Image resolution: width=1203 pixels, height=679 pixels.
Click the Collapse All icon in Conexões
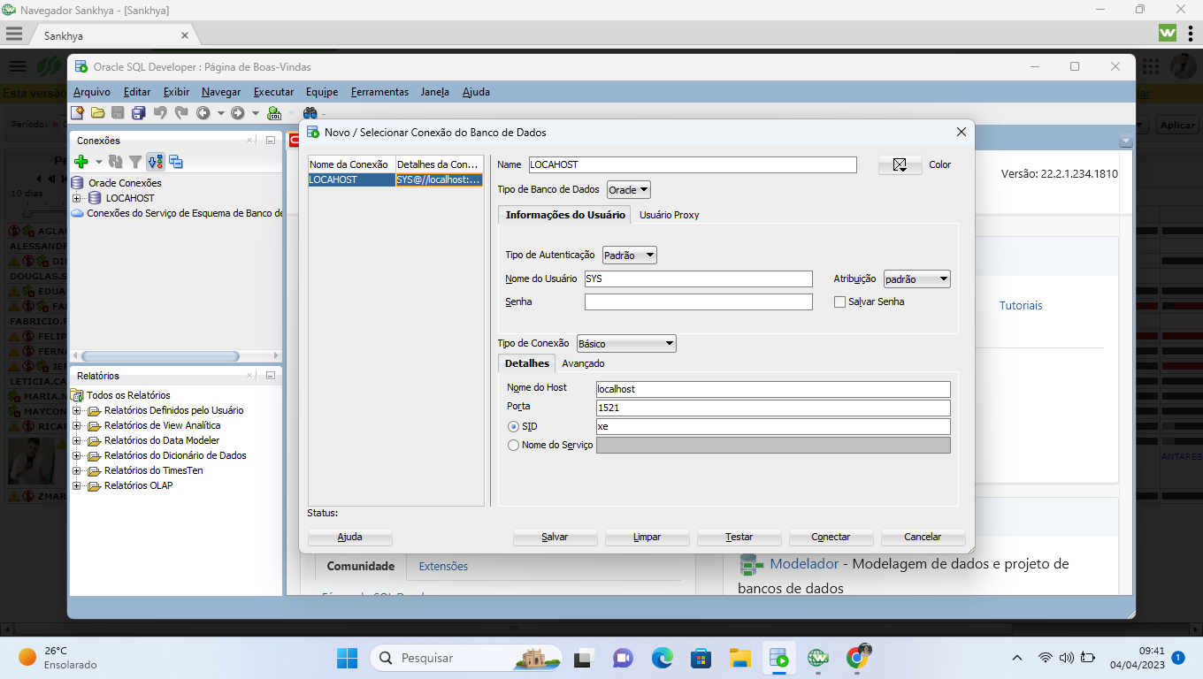[x=175, y=162]
